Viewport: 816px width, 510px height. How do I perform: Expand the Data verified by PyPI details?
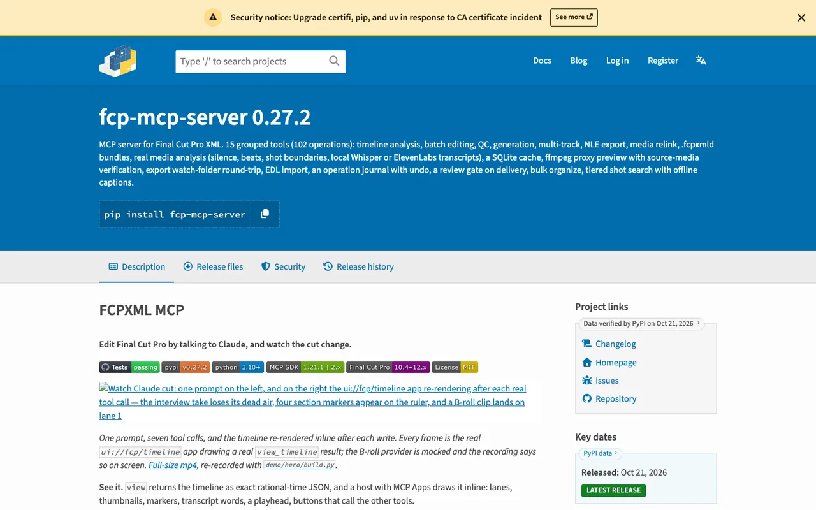click(641, 323)
